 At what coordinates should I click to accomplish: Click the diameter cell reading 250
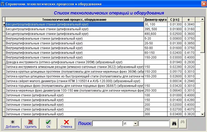[x=155, y=109]
